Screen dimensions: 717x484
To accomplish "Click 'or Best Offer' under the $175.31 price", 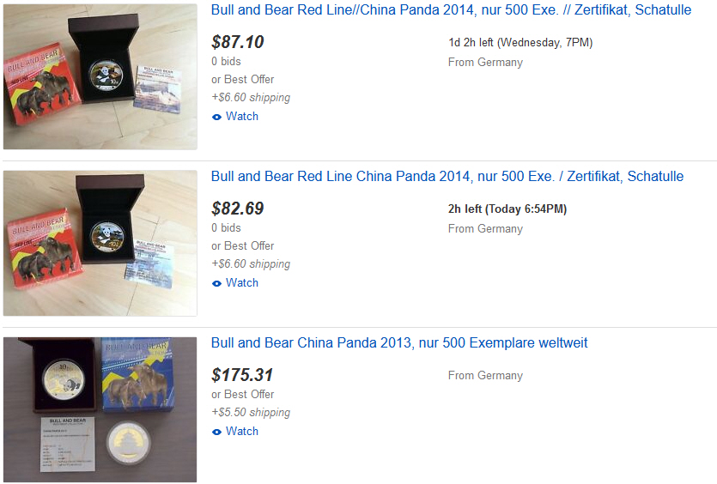I will (x=243, y=395).
